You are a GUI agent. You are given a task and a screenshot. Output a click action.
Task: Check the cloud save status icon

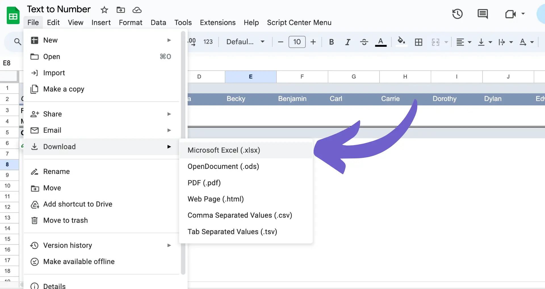coord(137,10)
